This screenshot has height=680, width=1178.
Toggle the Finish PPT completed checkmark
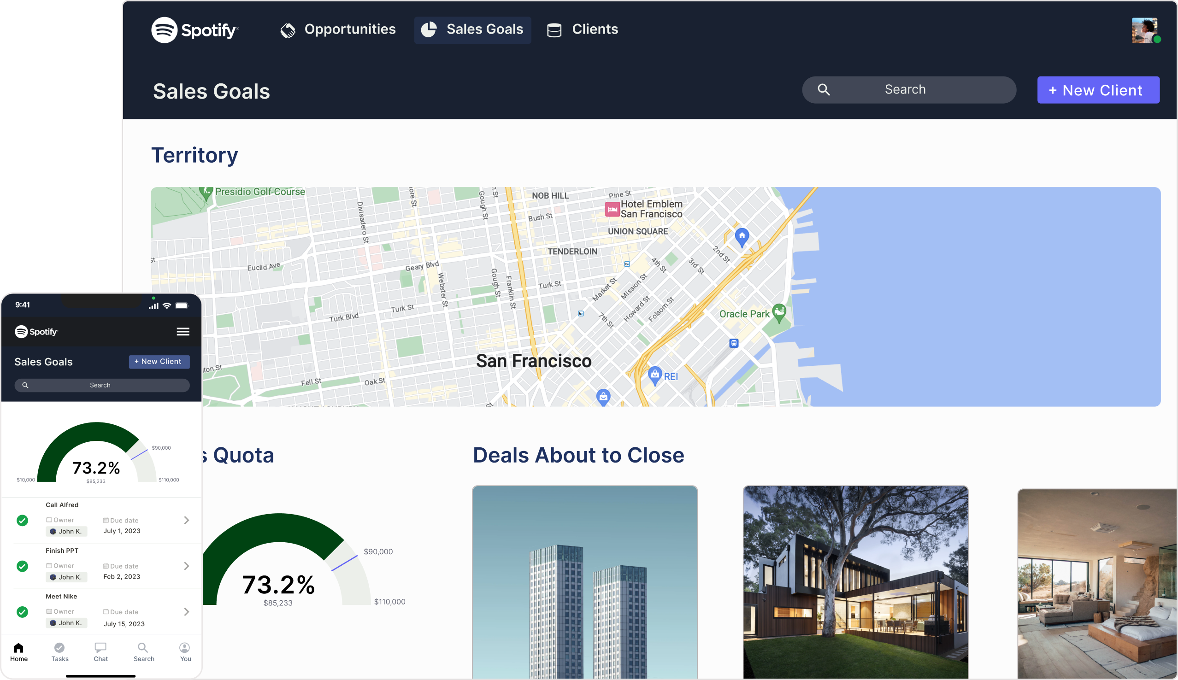pyautogui.click(x=23, y=567)
